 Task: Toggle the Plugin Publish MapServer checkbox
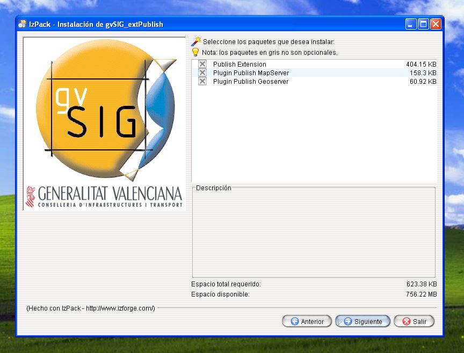[202, 73]
